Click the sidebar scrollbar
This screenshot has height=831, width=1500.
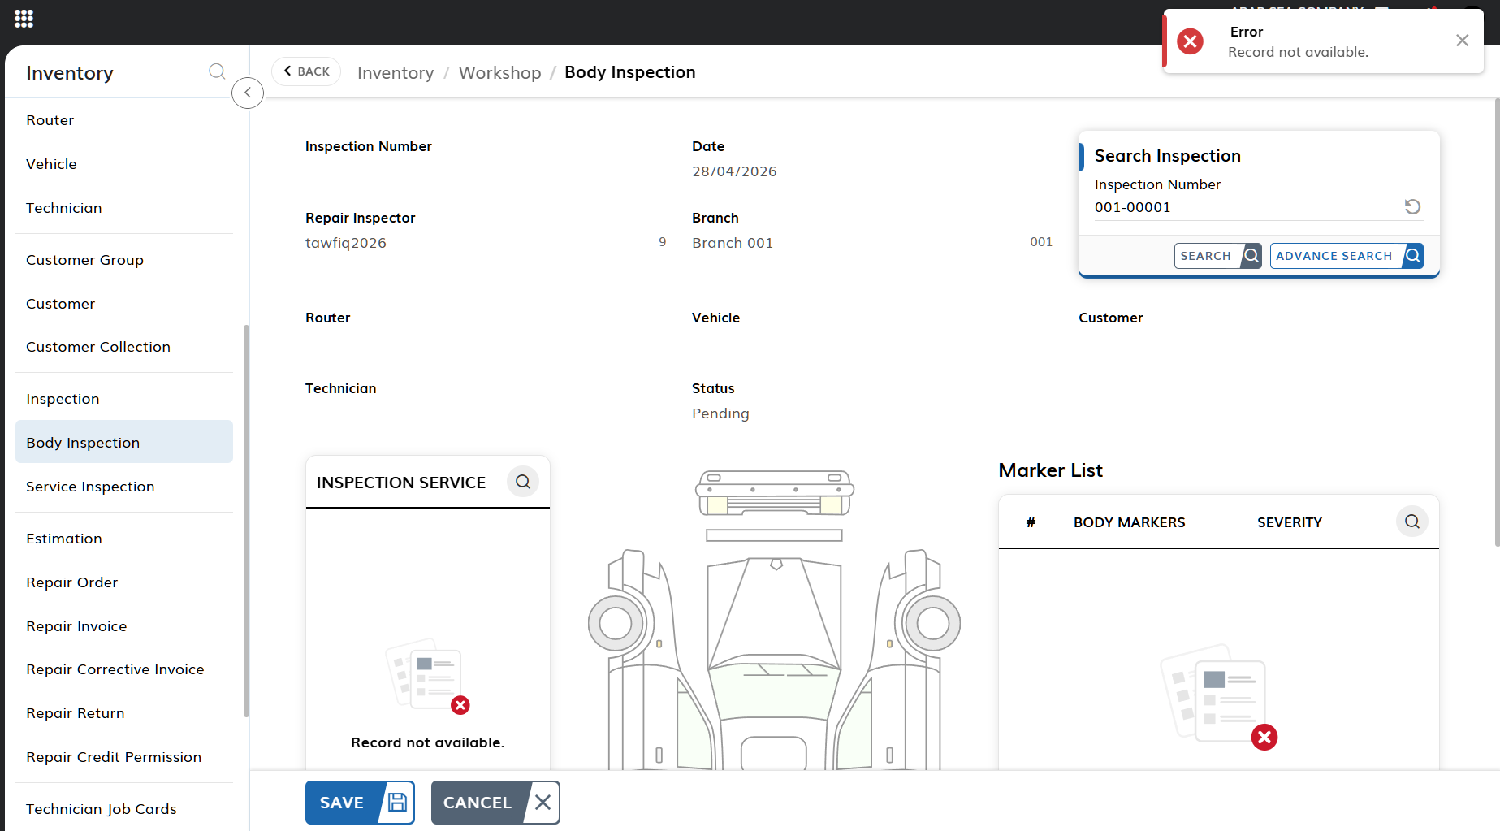coord(246,521)
